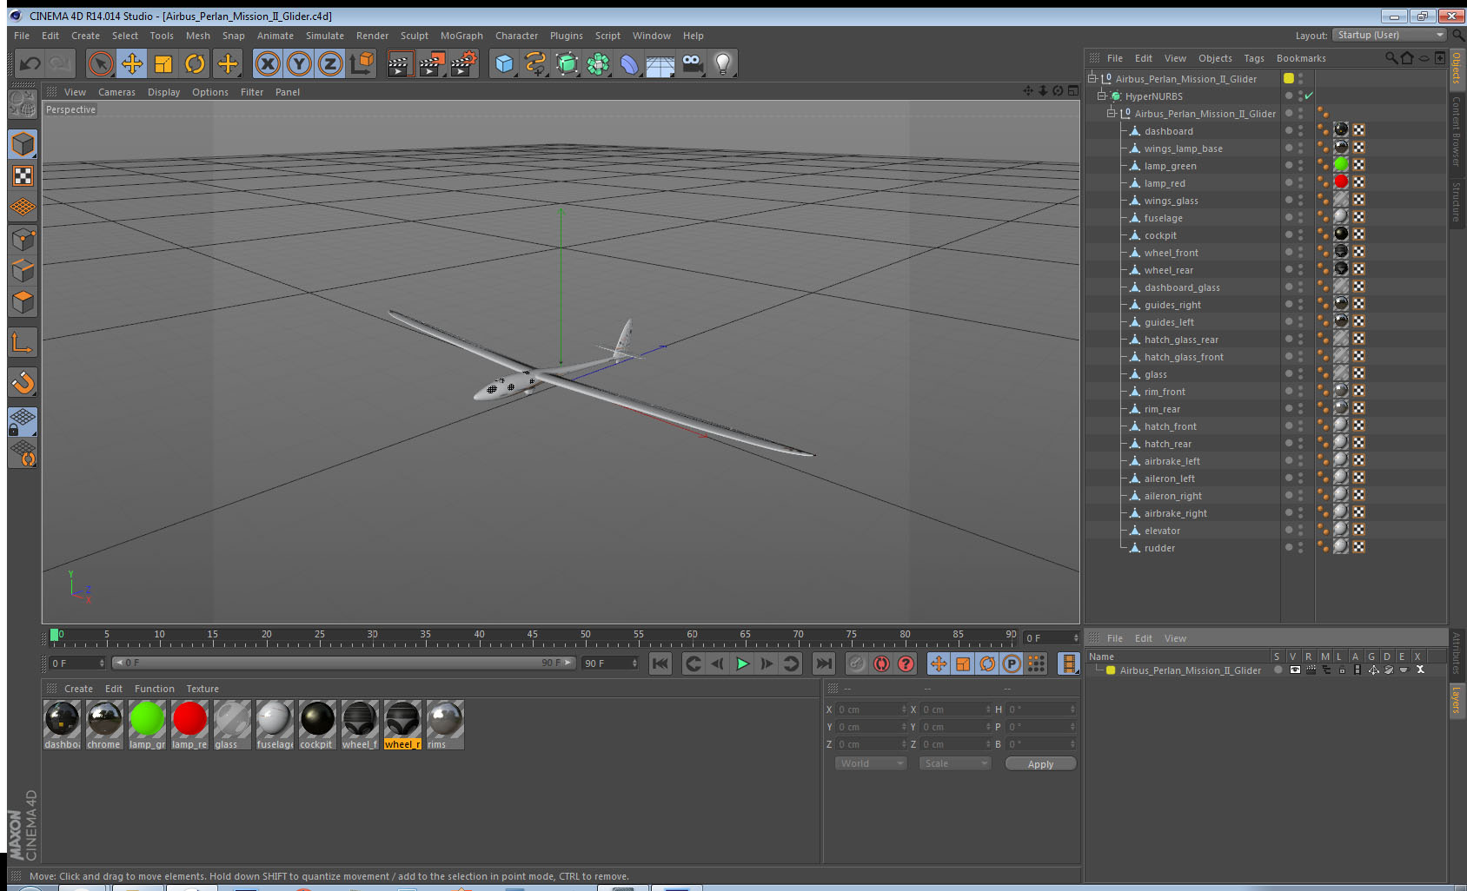This screenshot has height=891, width=1467.
Task: Toggle autokeying button
Action: (881, 663)
